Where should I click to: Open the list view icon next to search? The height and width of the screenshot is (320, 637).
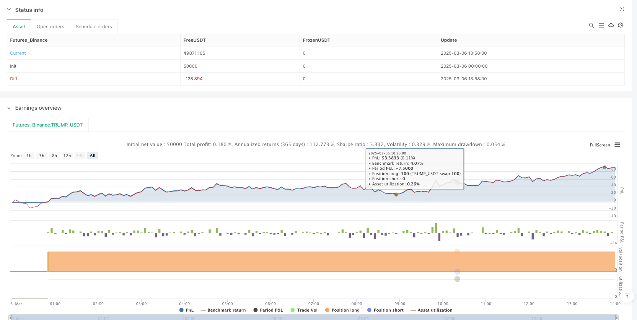coord(601,25)
